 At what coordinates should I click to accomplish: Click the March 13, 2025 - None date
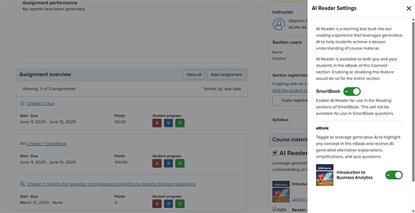click(41, 203)
